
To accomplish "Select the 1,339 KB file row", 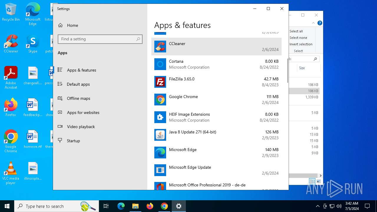I will [304, 97].
